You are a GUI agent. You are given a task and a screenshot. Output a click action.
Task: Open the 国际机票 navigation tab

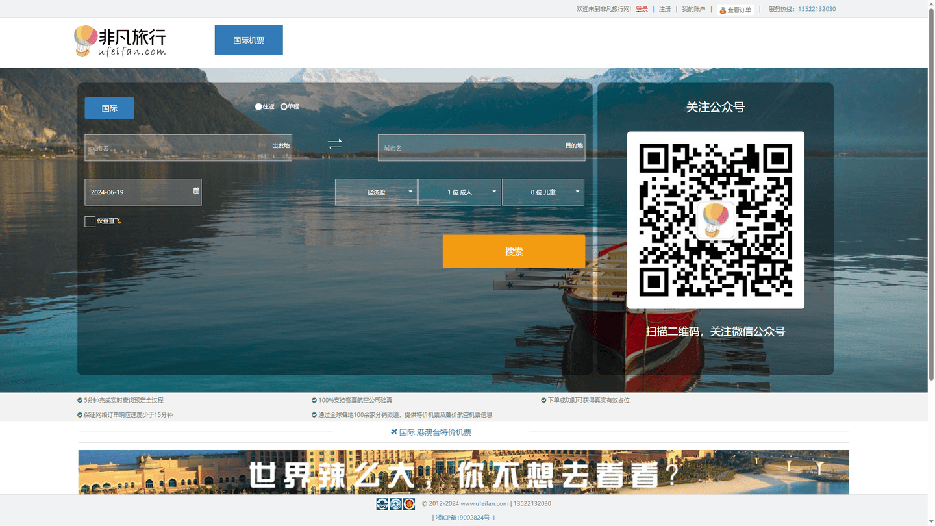[249, 40]
